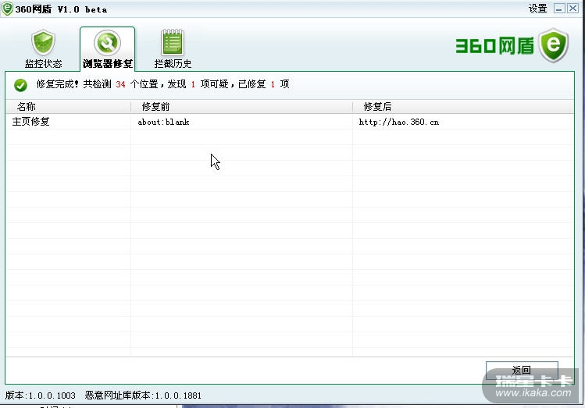Open the 设置 settings link
Screen dimensions: 585x408
coord(537,9)
